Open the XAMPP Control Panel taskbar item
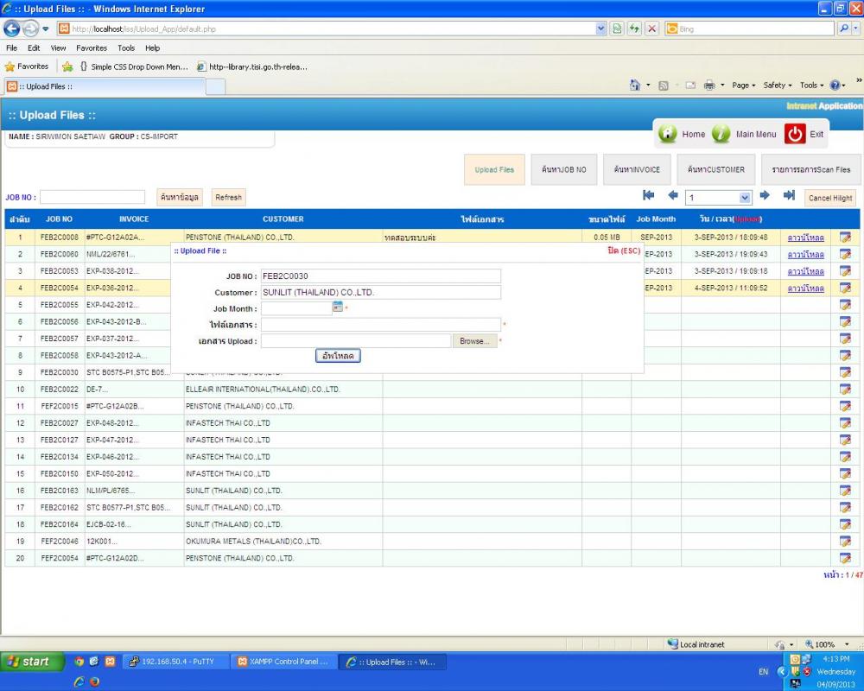864x691 pixels. pyautogui.click(x=283, y=662)
